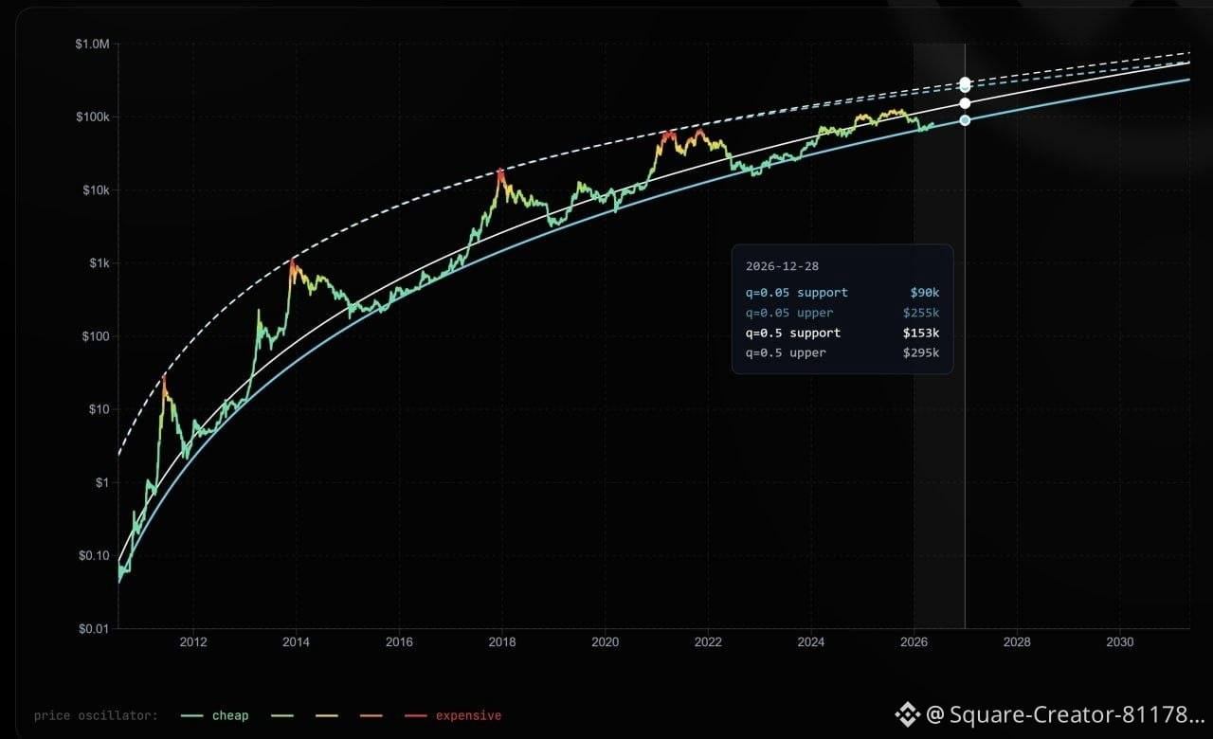Click the q=0.05 support row in tooltip
The height and width of the screenshot is (739, 1213).
click(842, 293)
